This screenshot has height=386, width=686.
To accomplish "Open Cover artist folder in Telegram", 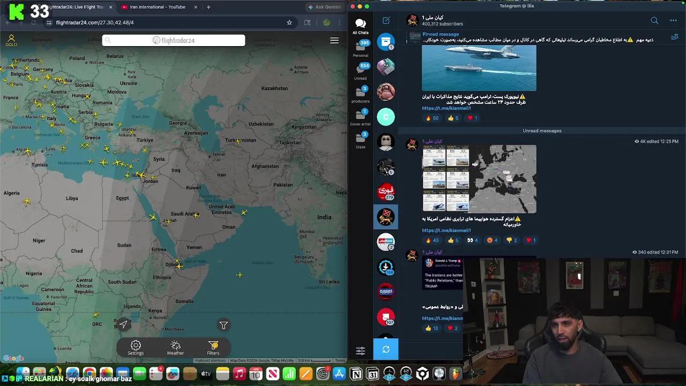I will coord(361,117).
